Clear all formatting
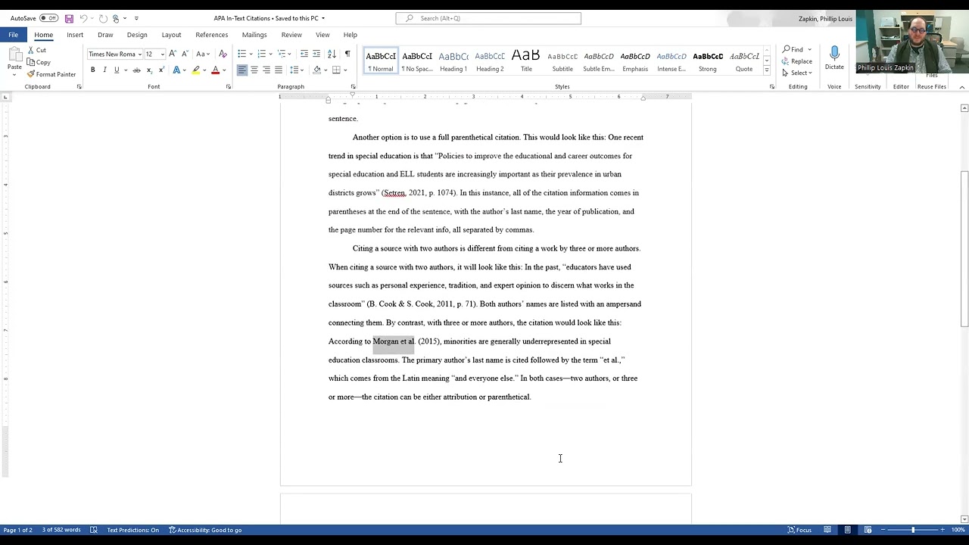Image resolution: width=969 pixels, height=545 pixels. pos(223,54)
